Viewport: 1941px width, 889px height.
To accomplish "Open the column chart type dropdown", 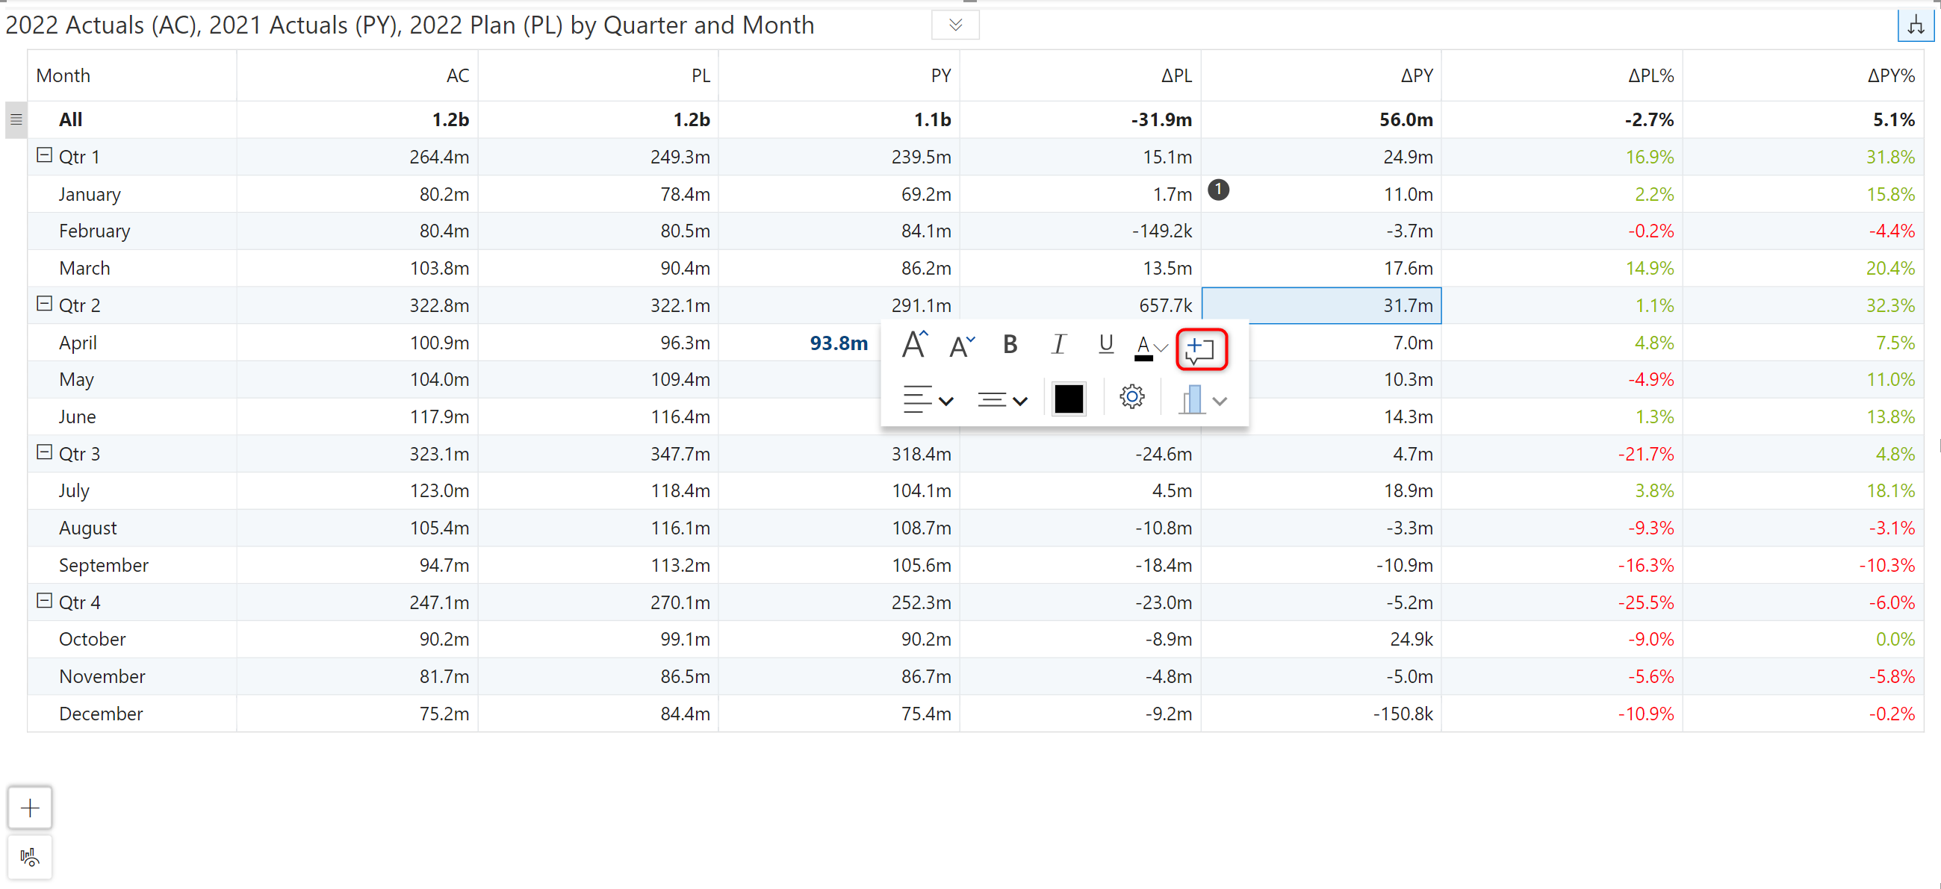I will click(1220, 401).
